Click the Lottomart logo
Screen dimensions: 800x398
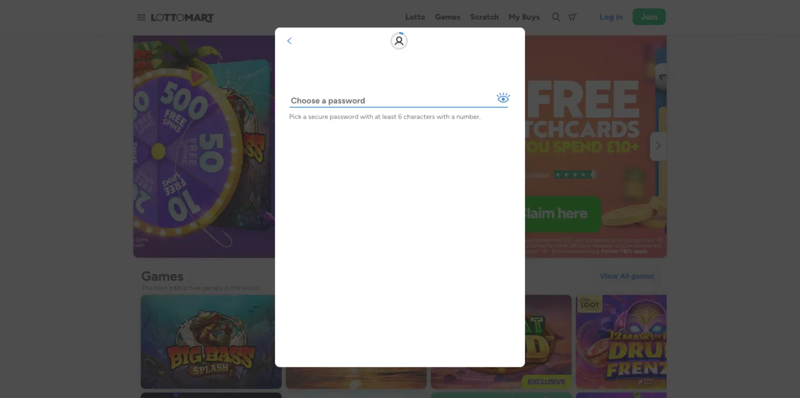coord(182,18)
